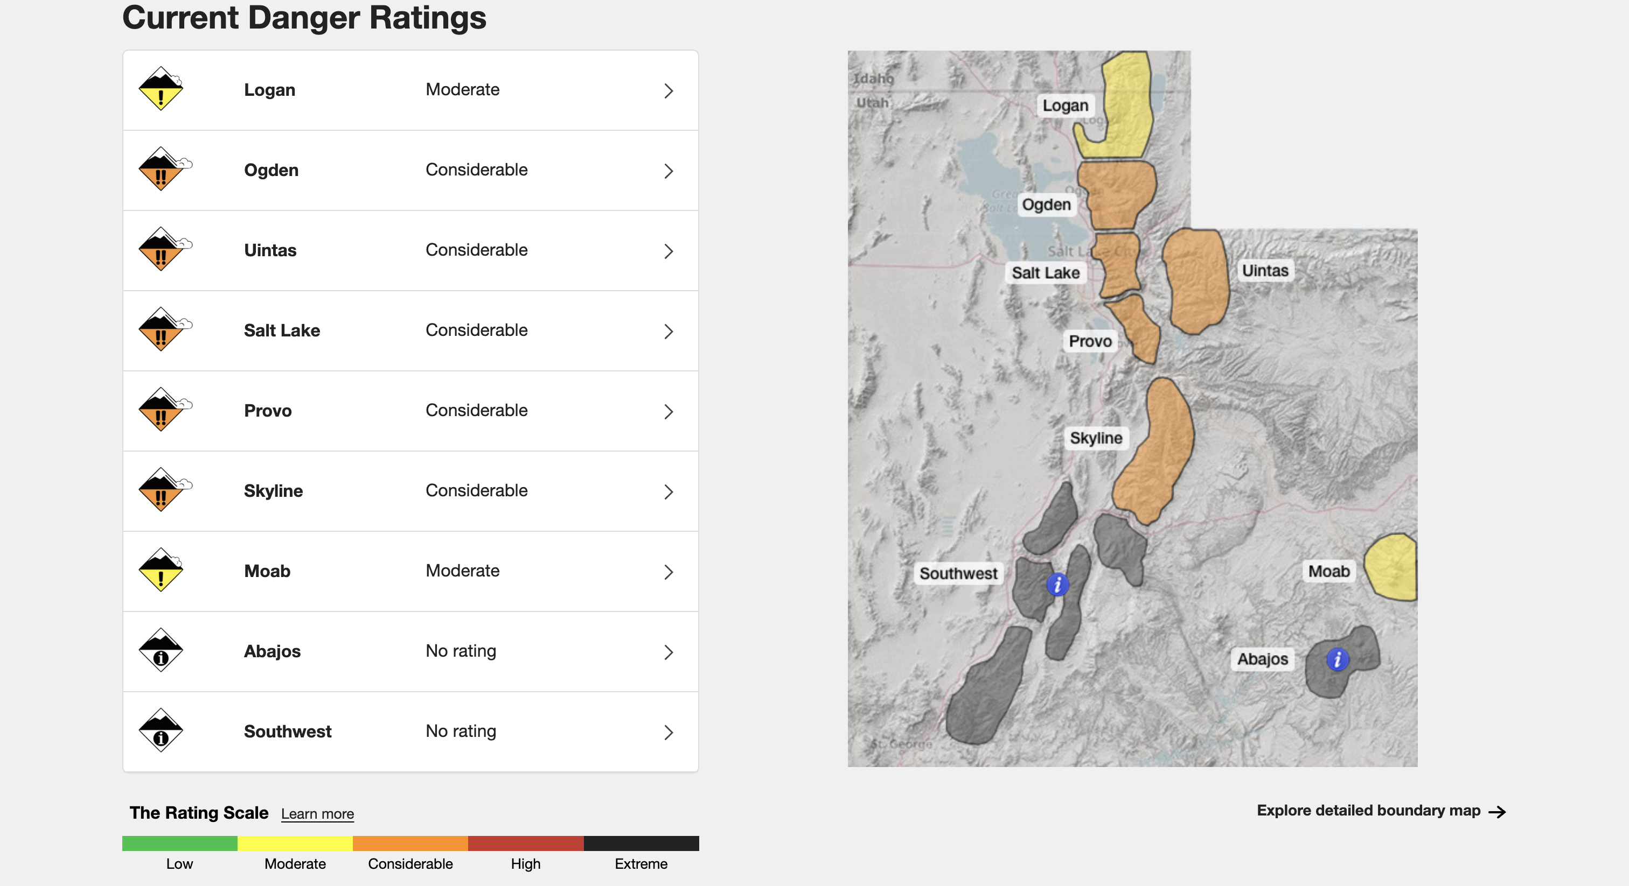Click the Ogden considerable danger diamond icon
Image resolution: width=1629 pixels, height=886 pixels.
(161, 170)
